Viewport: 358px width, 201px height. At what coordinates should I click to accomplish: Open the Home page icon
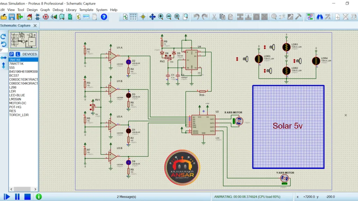30,17
